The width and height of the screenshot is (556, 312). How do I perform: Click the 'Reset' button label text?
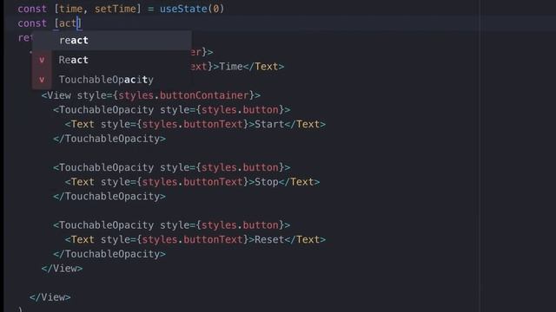(x=269, y=239)
